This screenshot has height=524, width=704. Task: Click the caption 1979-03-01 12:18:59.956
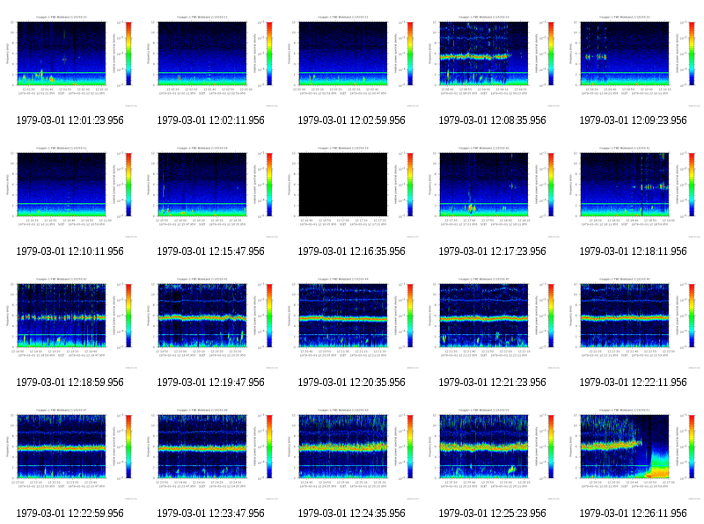70,382
